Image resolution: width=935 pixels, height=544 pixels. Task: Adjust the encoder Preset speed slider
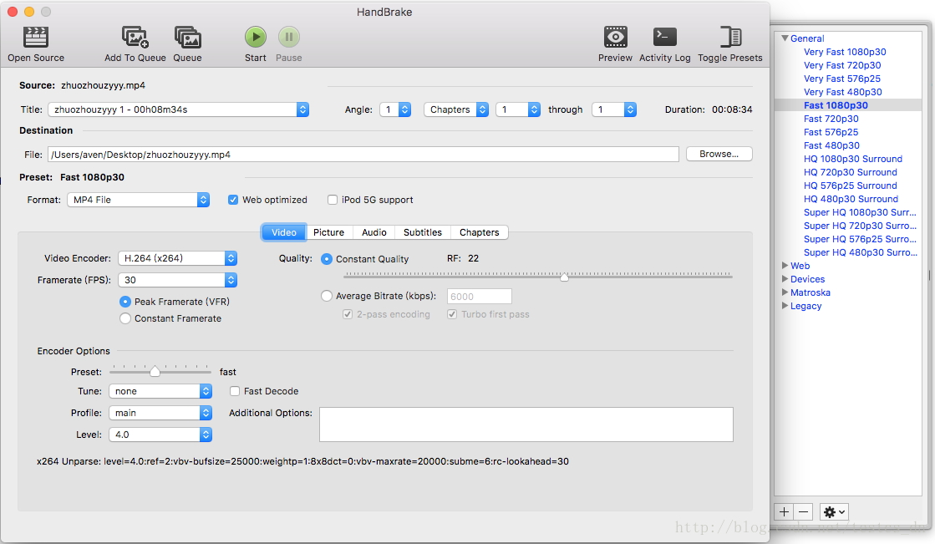[x=155, y=372]
